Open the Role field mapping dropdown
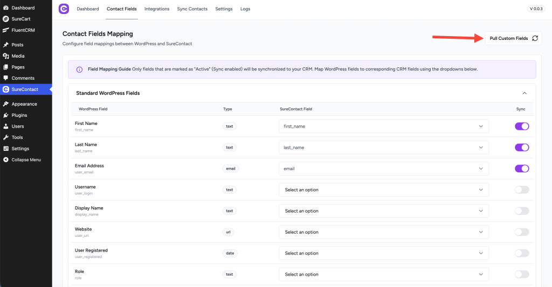The width and height of the screenshot is (552, 287). pyautogui.click(x=383, y=275)
